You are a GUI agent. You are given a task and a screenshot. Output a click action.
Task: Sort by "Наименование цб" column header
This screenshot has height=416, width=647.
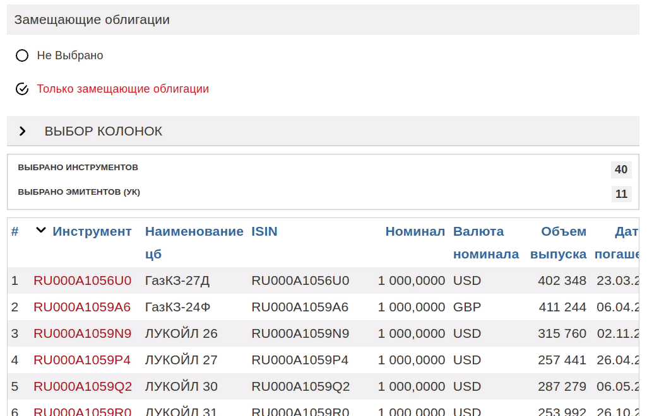pos(194,231)
